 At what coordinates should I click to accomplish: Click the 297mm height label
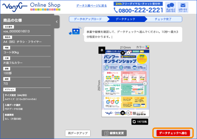pyautogui.click(x=99, y=86)
